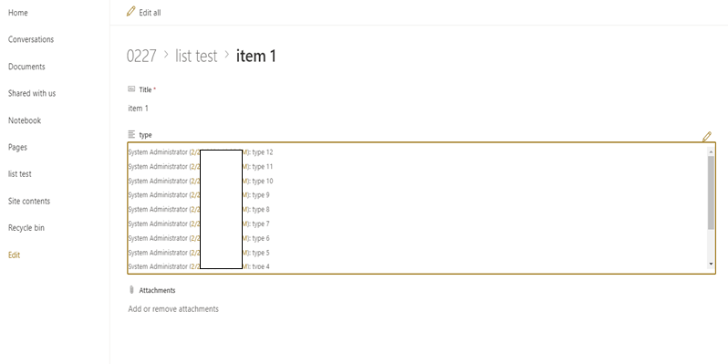Click the type box scrollbar thumb

[711, 192]
